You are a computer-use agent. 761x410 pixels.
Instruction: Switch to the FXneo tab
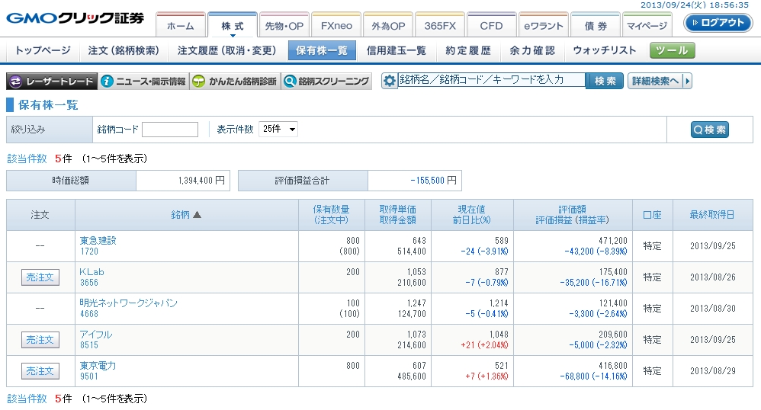(x=336, y=26)
